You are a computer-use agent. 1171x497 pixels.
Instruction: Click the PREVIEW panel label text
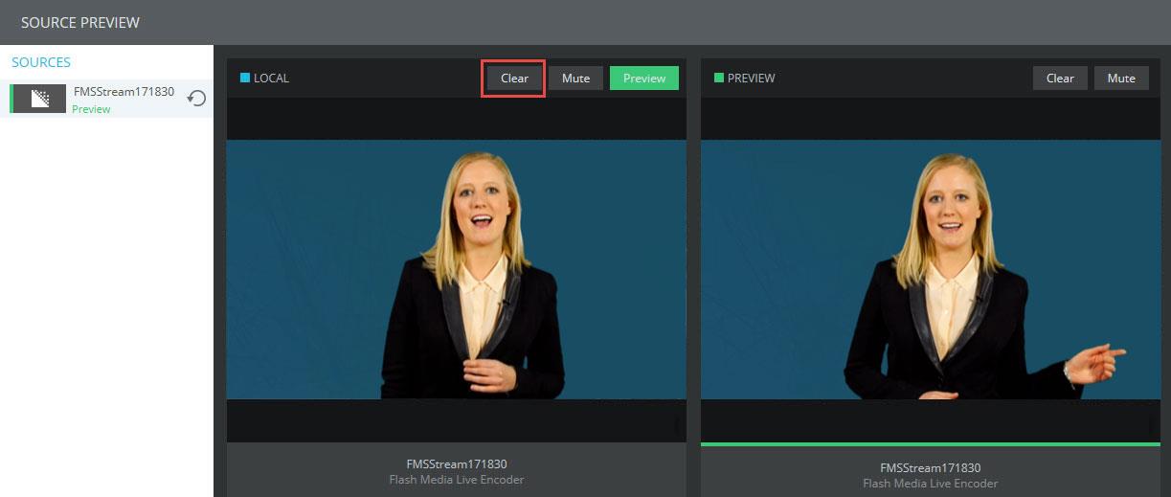coord(751,79)
